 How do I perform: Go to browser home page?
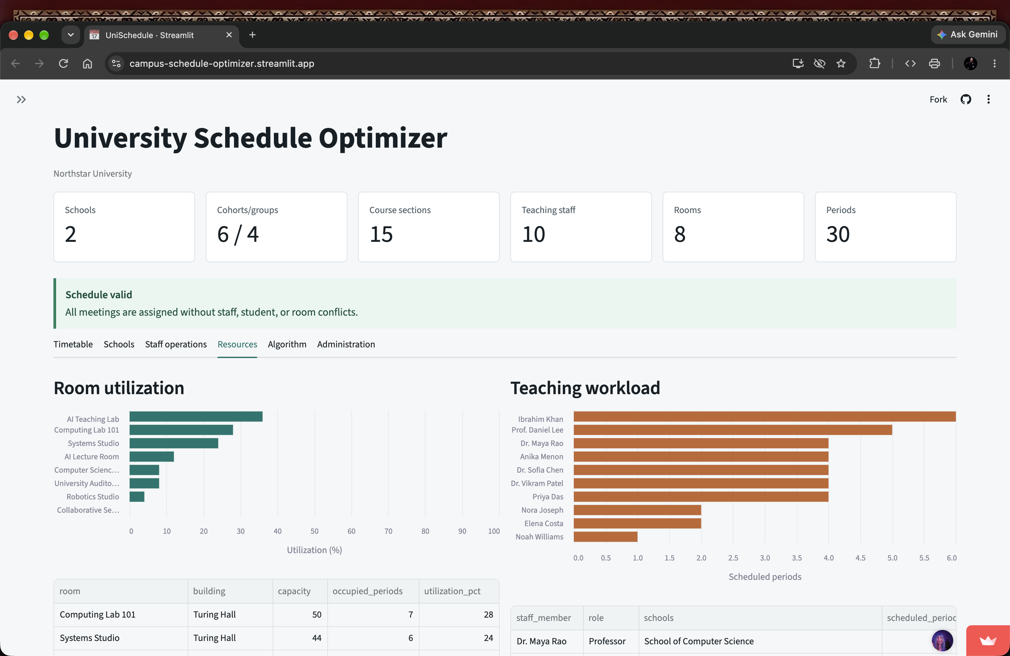click(88, 64)
